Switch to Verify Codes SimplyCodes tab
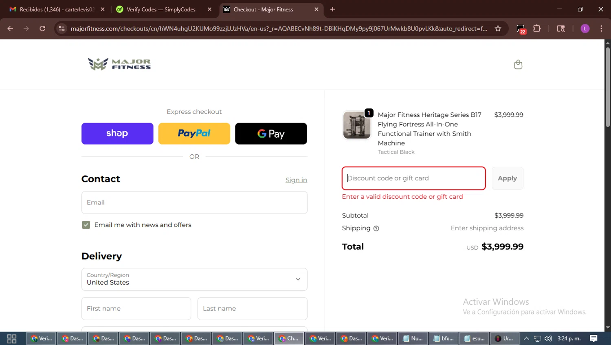The height and width of the screenshot is (345, 611). click(x=161, y=9)
